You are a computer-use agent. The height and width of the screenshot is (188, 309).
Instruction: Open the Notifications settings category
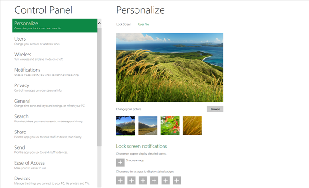pyautogui.click(x=55, y=72)
